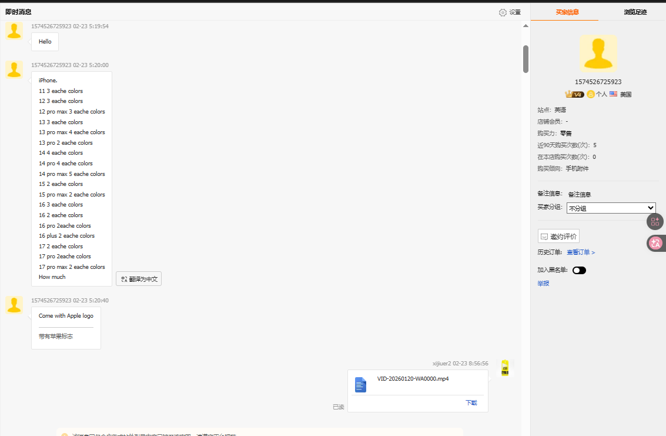Click the sender avatar beside Hello message

tap(14, 31)
